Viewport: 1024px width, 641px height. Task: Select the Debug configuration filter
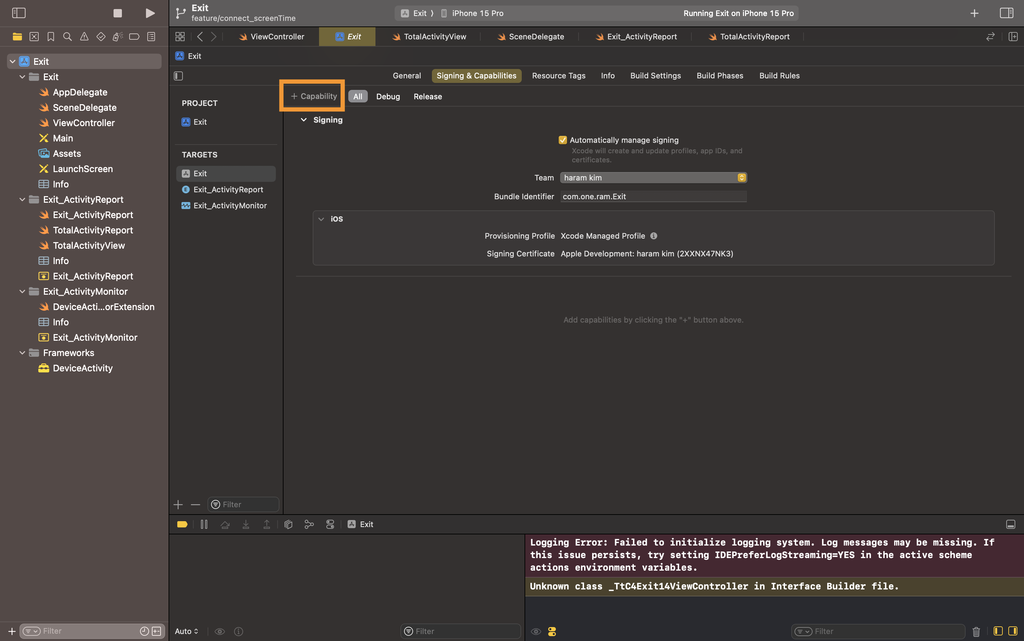[x=387, y=96]
